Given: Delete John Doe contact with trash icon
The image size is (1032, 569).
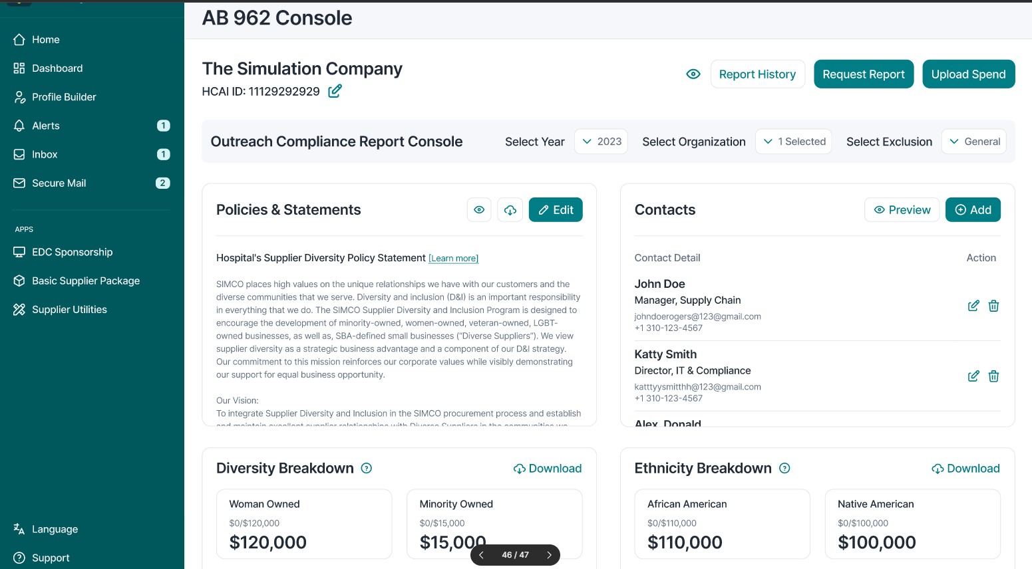Looking at the screenshot, I should [993, 306].
